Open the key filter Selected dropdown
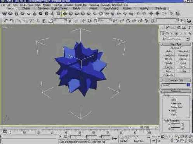Screen dimensions: 193x144 139,137
